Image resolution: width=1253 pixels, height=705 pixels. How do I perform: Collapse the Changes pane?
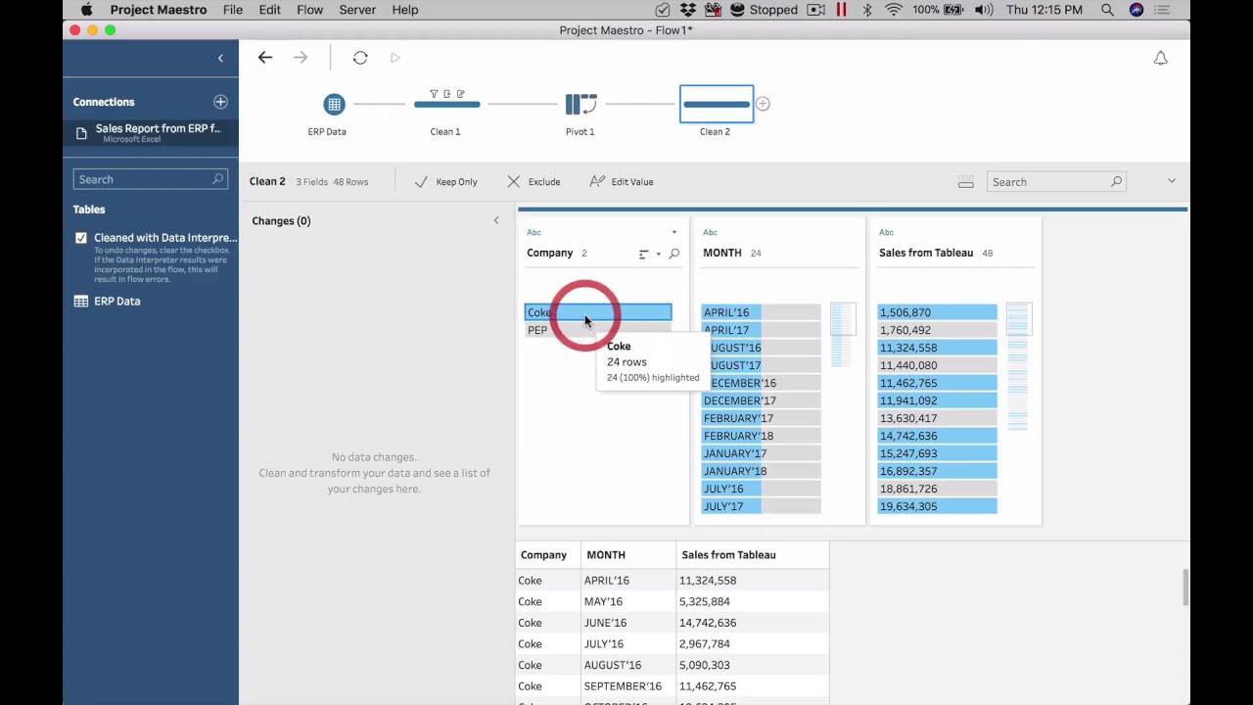[x=495, y=220]
